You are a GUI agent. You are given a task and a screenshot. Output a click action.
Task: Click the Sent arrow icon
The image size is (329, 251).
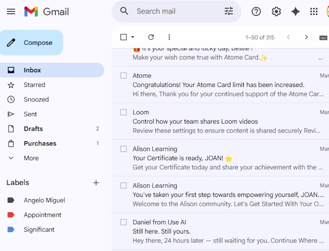point(11,114)
